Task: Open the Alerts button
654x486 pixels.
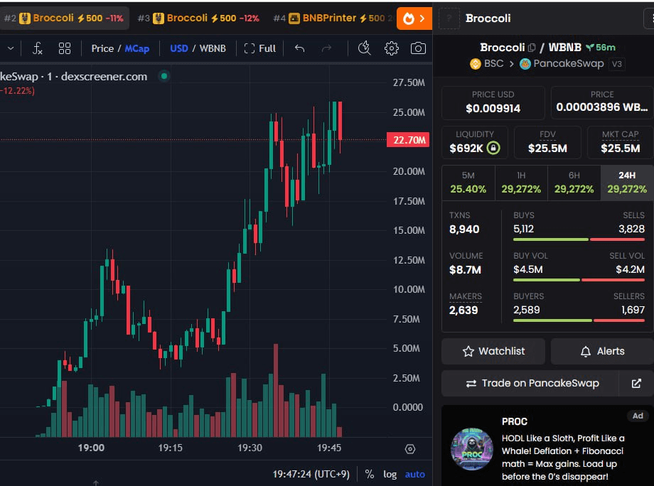Action: pos(602,352)
